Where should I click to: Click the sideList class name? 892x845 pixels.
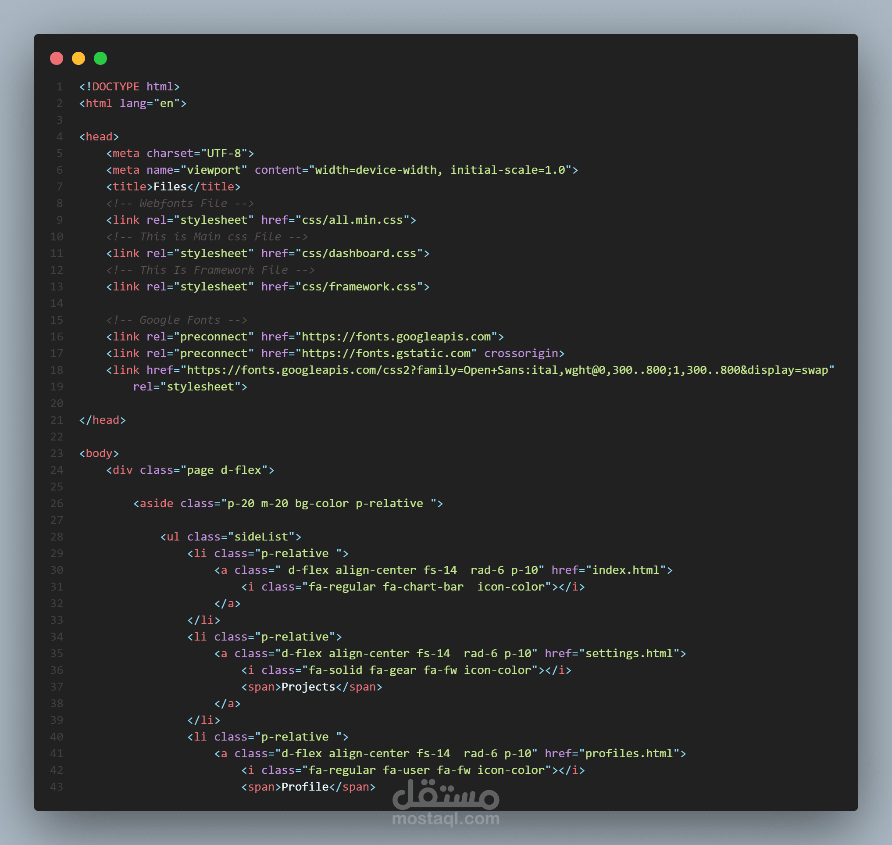tap(261, 537)
